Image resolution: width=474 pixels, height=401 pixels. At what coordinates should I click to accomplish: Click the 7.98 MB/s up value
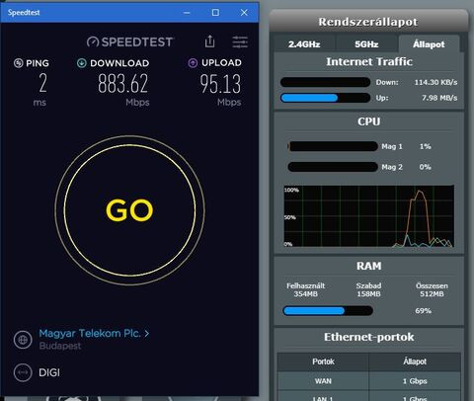tap(439, 98)
